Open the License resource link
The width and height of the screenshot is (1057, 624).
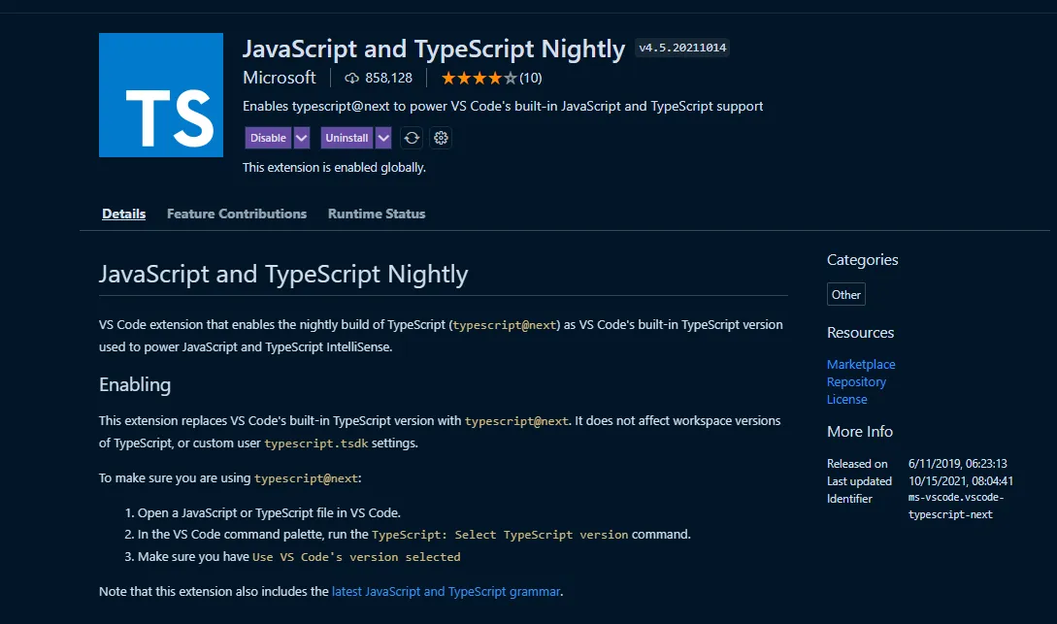click(846, 399)
